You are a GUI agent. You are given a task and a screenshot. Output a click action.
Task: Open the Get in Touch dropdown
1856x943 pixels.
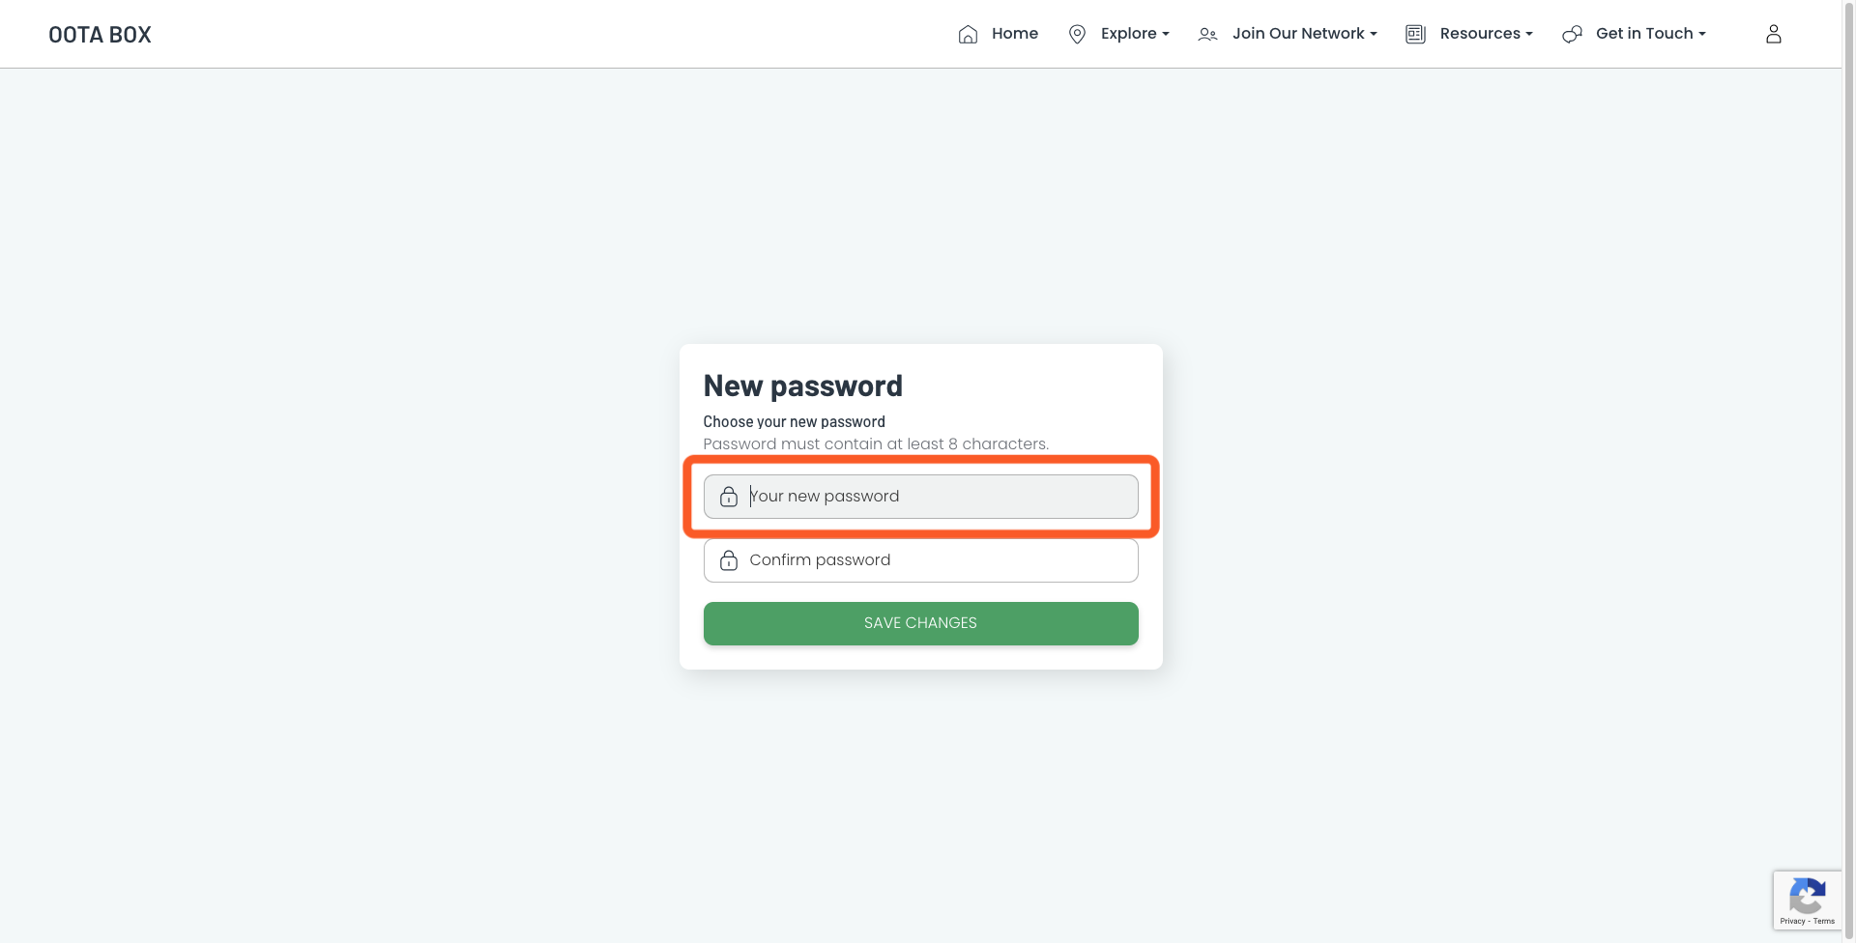pyautogui.click(x=1651, y=34)
